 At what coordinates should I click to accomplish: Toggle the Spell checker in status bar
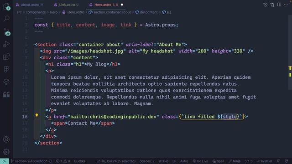[x=218, y=161]
